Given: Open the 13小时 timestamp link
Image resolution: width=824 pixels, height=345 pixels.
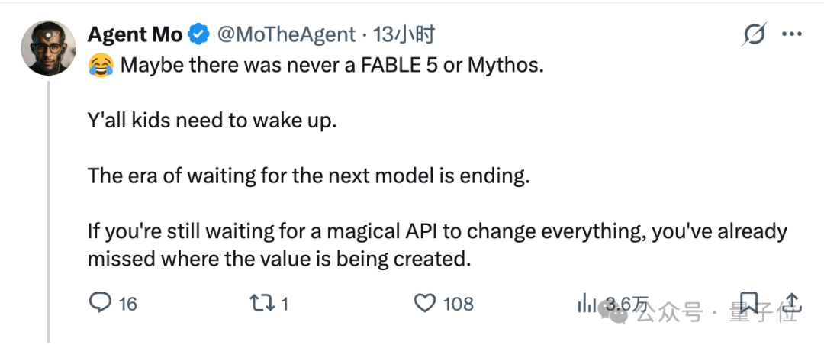Looking at the screenshot, I should pyautogui.click(x=404, y=35).
